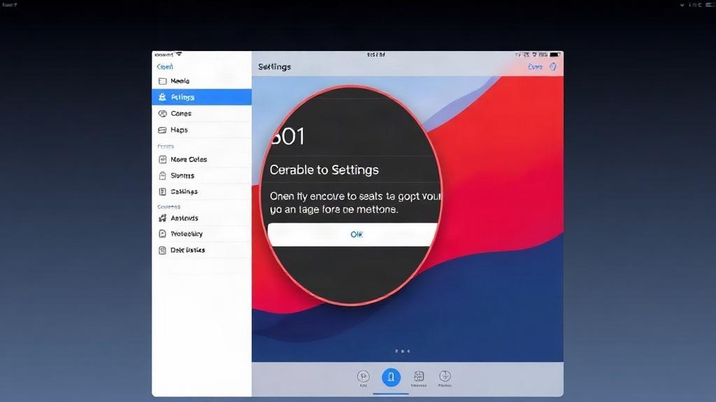Open Settings row below Sloems
Image resolution: width=716 pixels, height=402 pixels.
coord(201,191)
